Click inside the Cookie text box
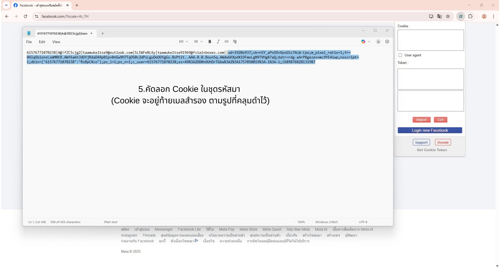 430,40
